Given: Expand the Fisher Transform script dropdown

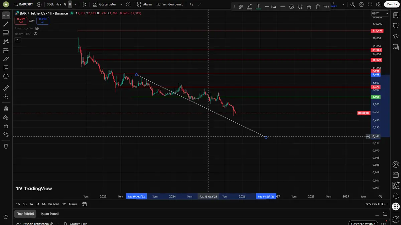Looking at the screenshot, I should click(x=58, y=224).
